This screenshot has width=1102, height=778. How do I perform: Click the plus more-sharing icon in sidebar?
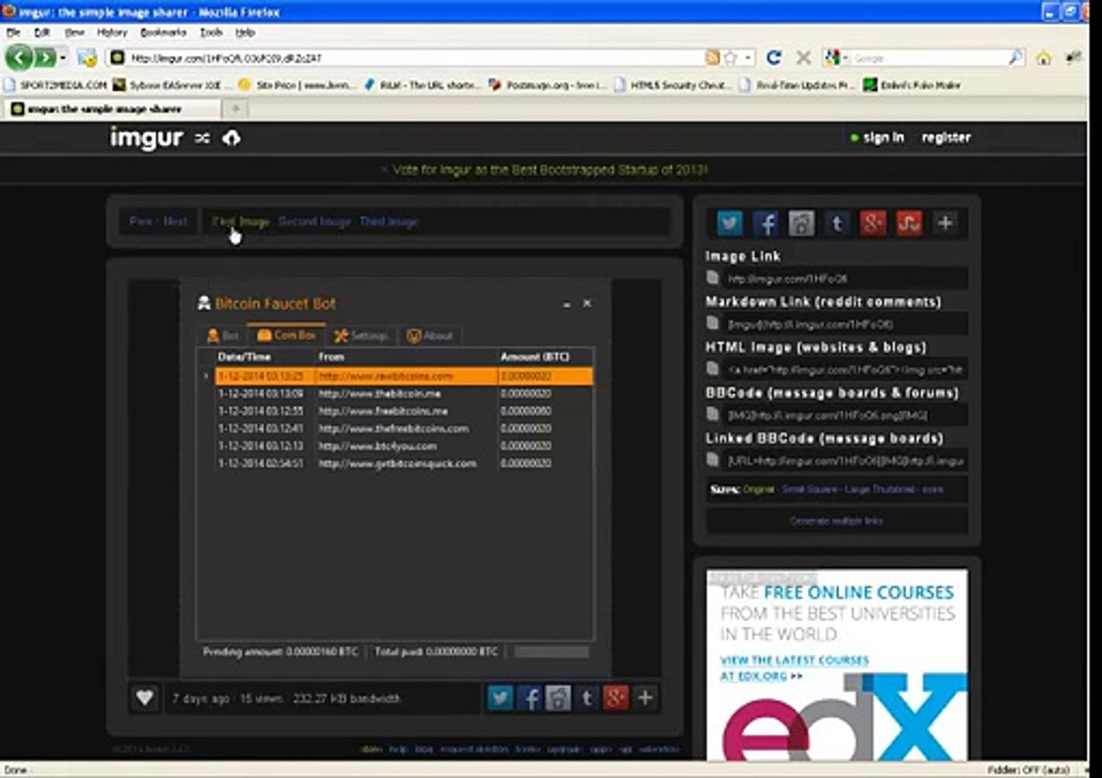[945, 223]
